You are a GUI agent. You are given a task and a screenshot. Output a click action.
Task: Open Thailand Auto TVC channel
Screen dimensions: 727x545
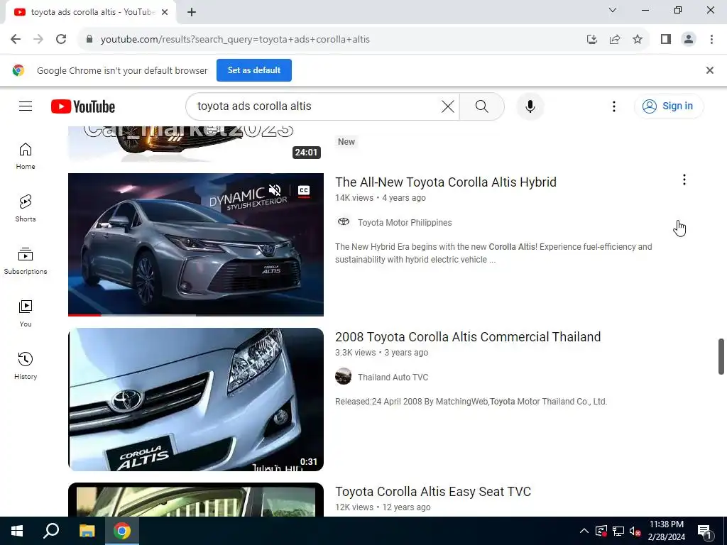tap(393, 378)
